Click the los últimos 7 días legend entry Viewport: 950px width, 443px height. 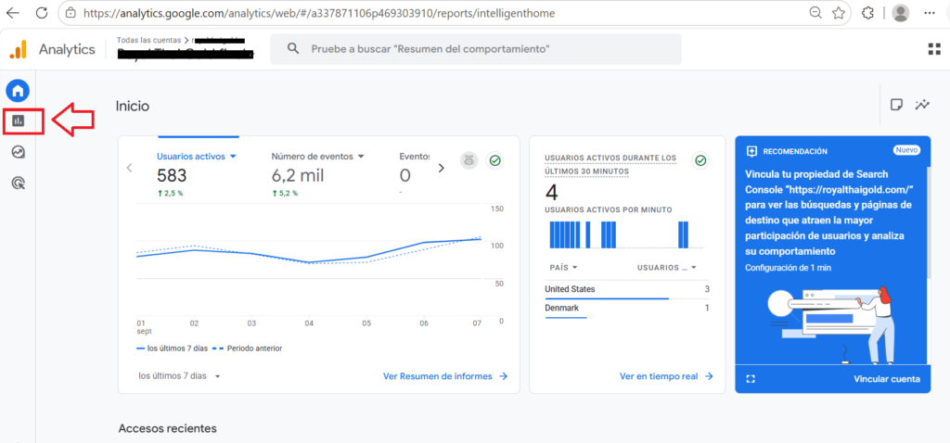[172, 348]
